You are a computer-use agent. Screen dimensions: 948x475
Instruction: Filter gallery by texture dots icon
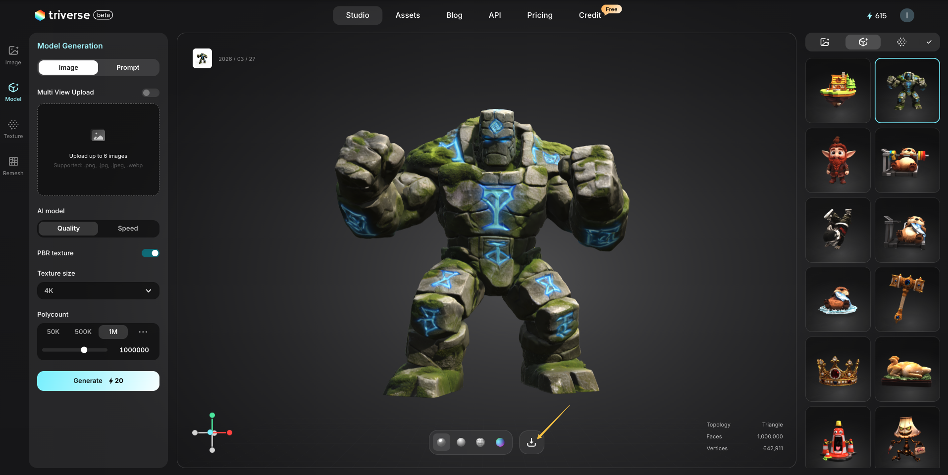click(901, 42)
